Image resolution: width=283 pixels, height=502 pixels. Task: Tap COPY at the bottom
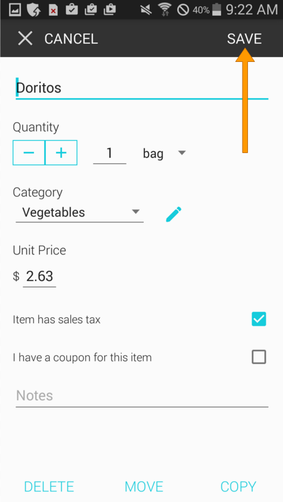pos(238,487)
